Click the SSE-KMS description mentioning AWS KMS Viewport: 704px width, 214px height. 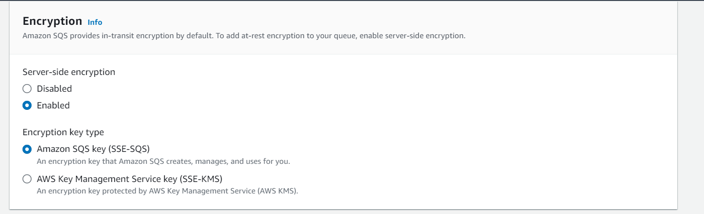(168, 191)
